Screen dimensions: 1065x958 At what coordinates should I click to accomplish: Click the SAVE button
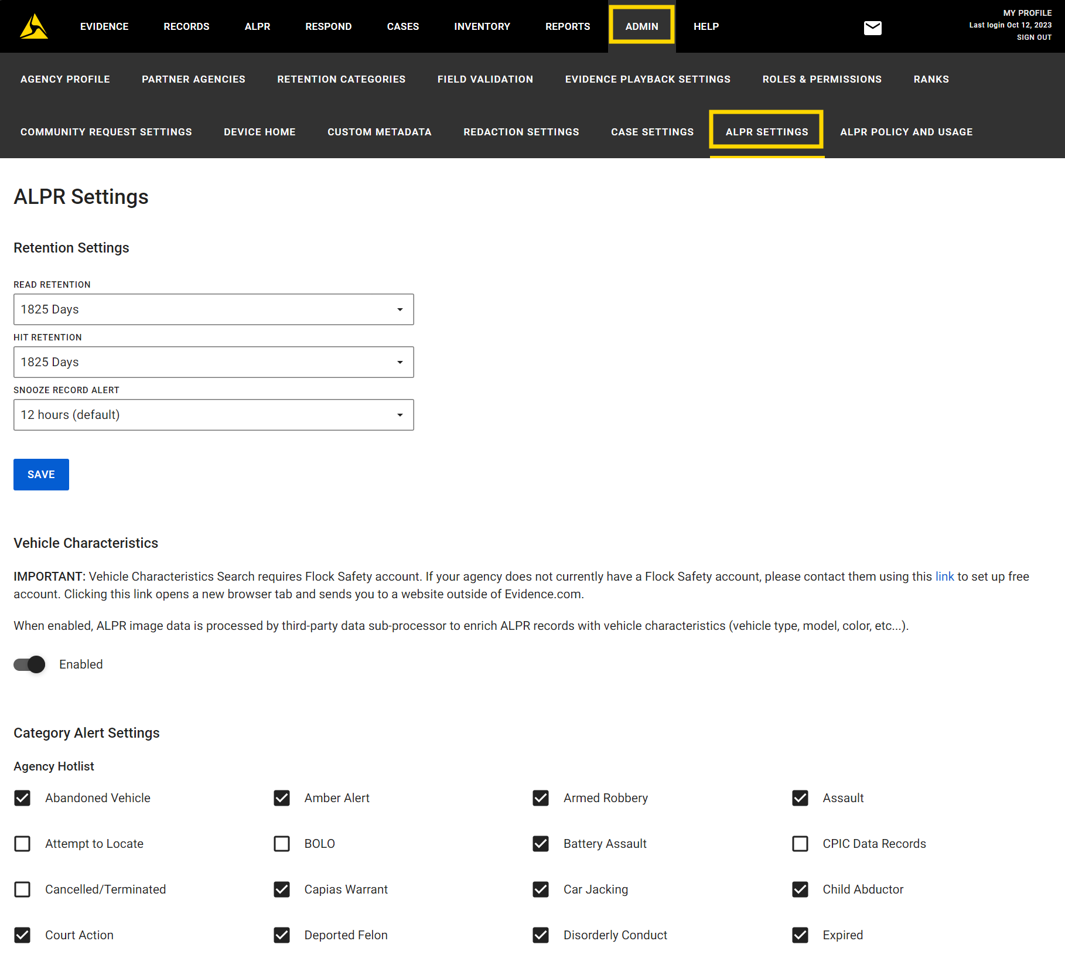[x=40, y=474]
